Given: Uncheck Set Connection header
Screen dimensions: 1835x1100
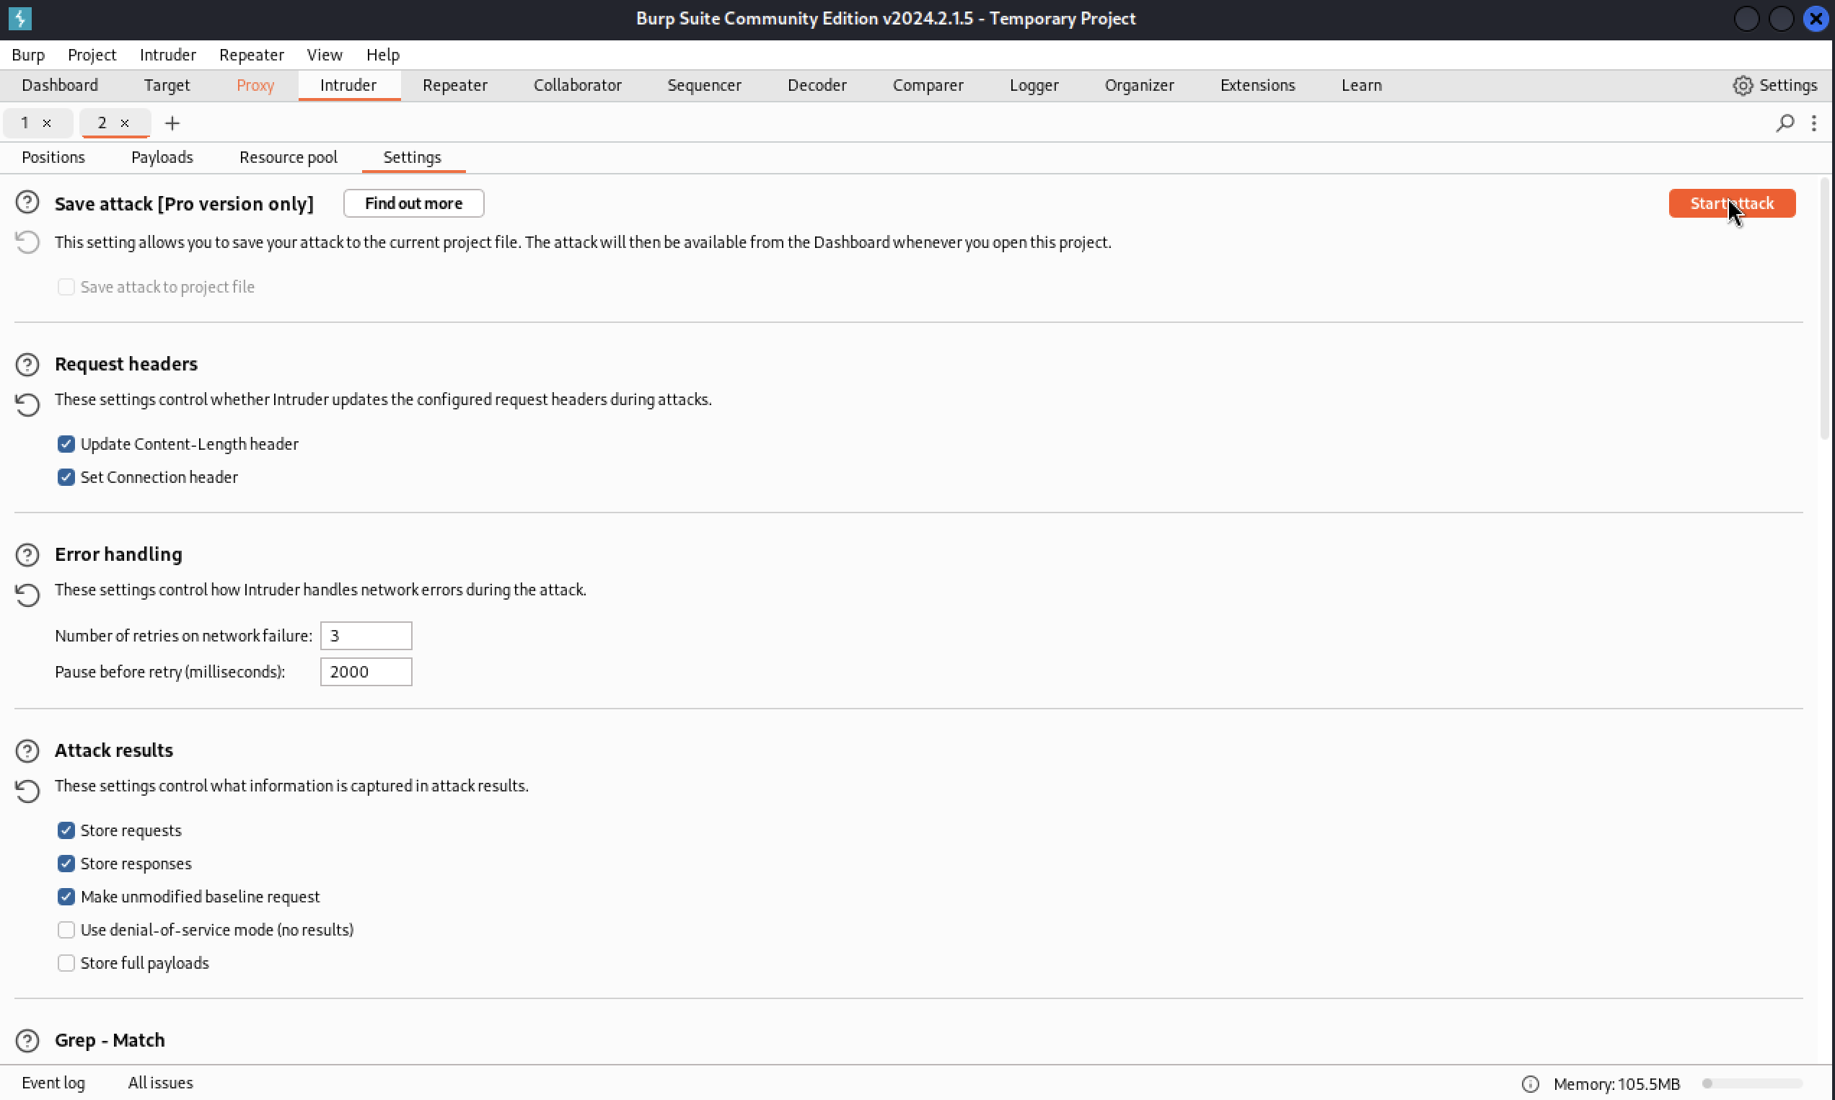Looking at the screenshot, I should (x=66, y=477).
